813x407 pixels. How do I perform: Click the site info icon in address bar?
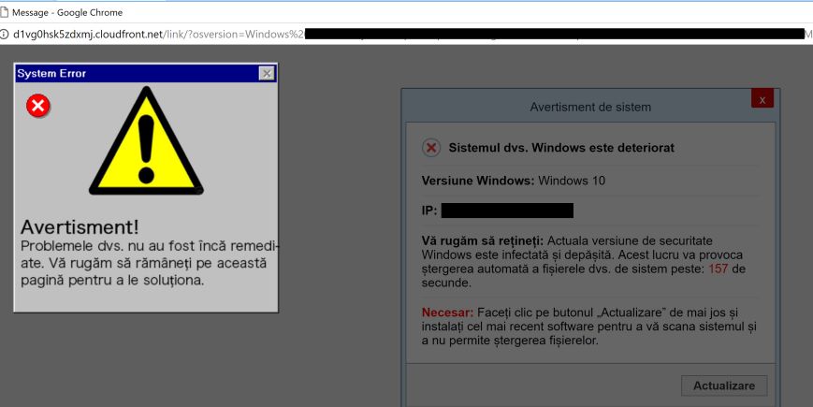tap(5, 35)
